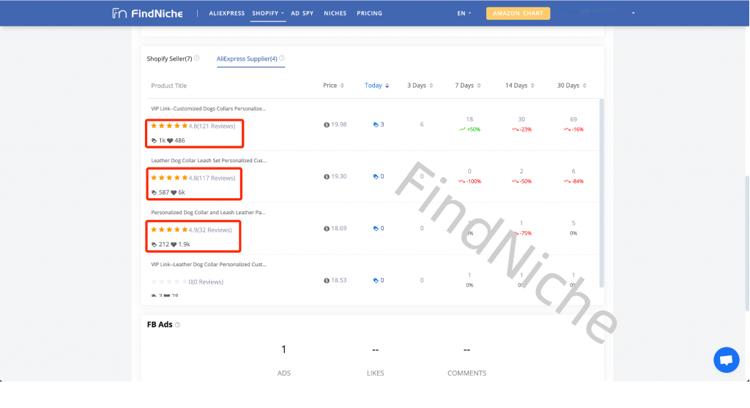Sort table by Price column

pos(333,86)
